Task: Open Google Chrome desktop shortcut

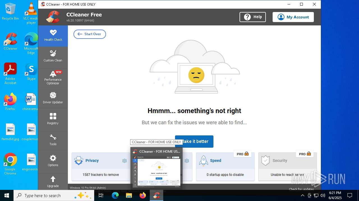Action: [x=10, y=164]
